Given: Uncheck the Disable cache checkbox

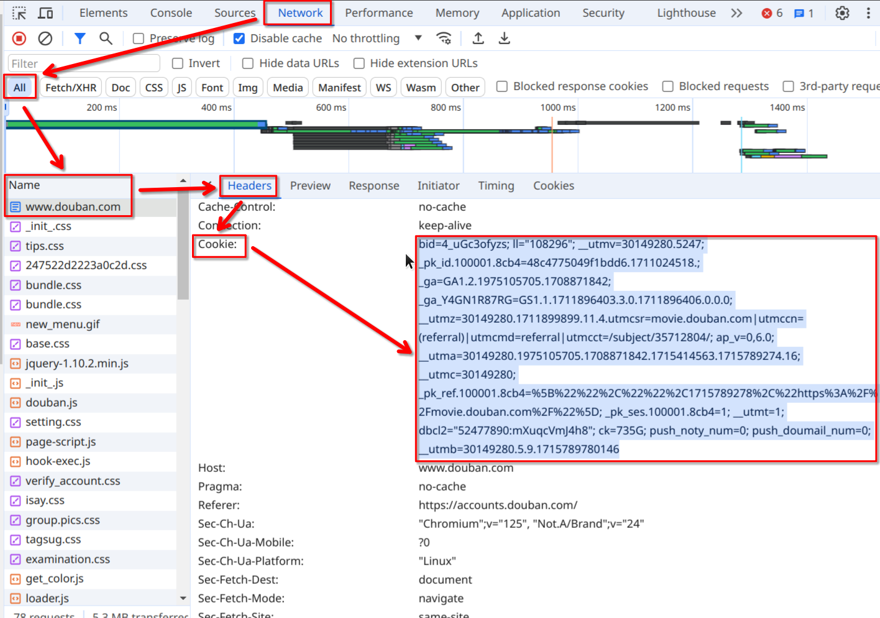Looking at the screenshot, I should click(x=239, y=39).
